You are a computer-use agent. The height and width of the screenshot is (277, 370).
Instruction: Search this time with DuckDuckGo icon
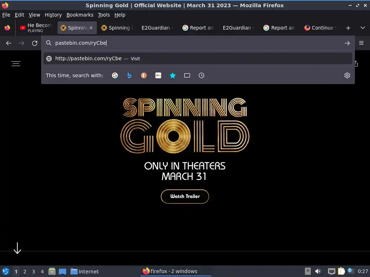coord(144,75)
